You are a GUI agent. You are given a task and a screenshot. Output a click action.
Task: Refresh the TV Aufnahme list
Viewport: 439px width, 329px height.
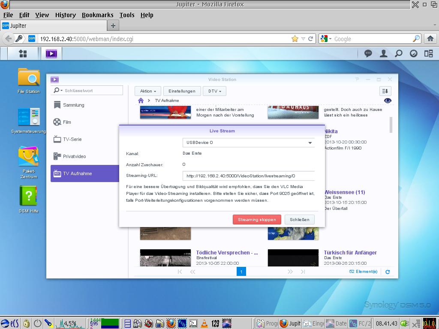coord(388,272)
